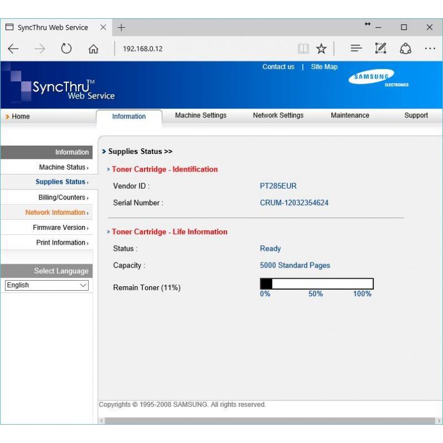Open Network Information in sidebar
Screen dimensions: 443x443
pyautogui.click(x=55, y=213)
